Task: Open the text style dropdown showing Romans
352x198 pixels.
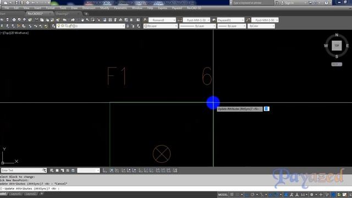Action: pyautogui.click(x=162, y=20)
